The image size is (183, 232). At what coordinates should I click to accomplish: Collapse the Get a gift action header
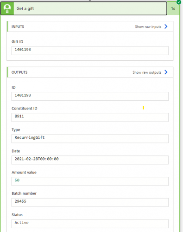pyautogui.click(x=84, y=9)
